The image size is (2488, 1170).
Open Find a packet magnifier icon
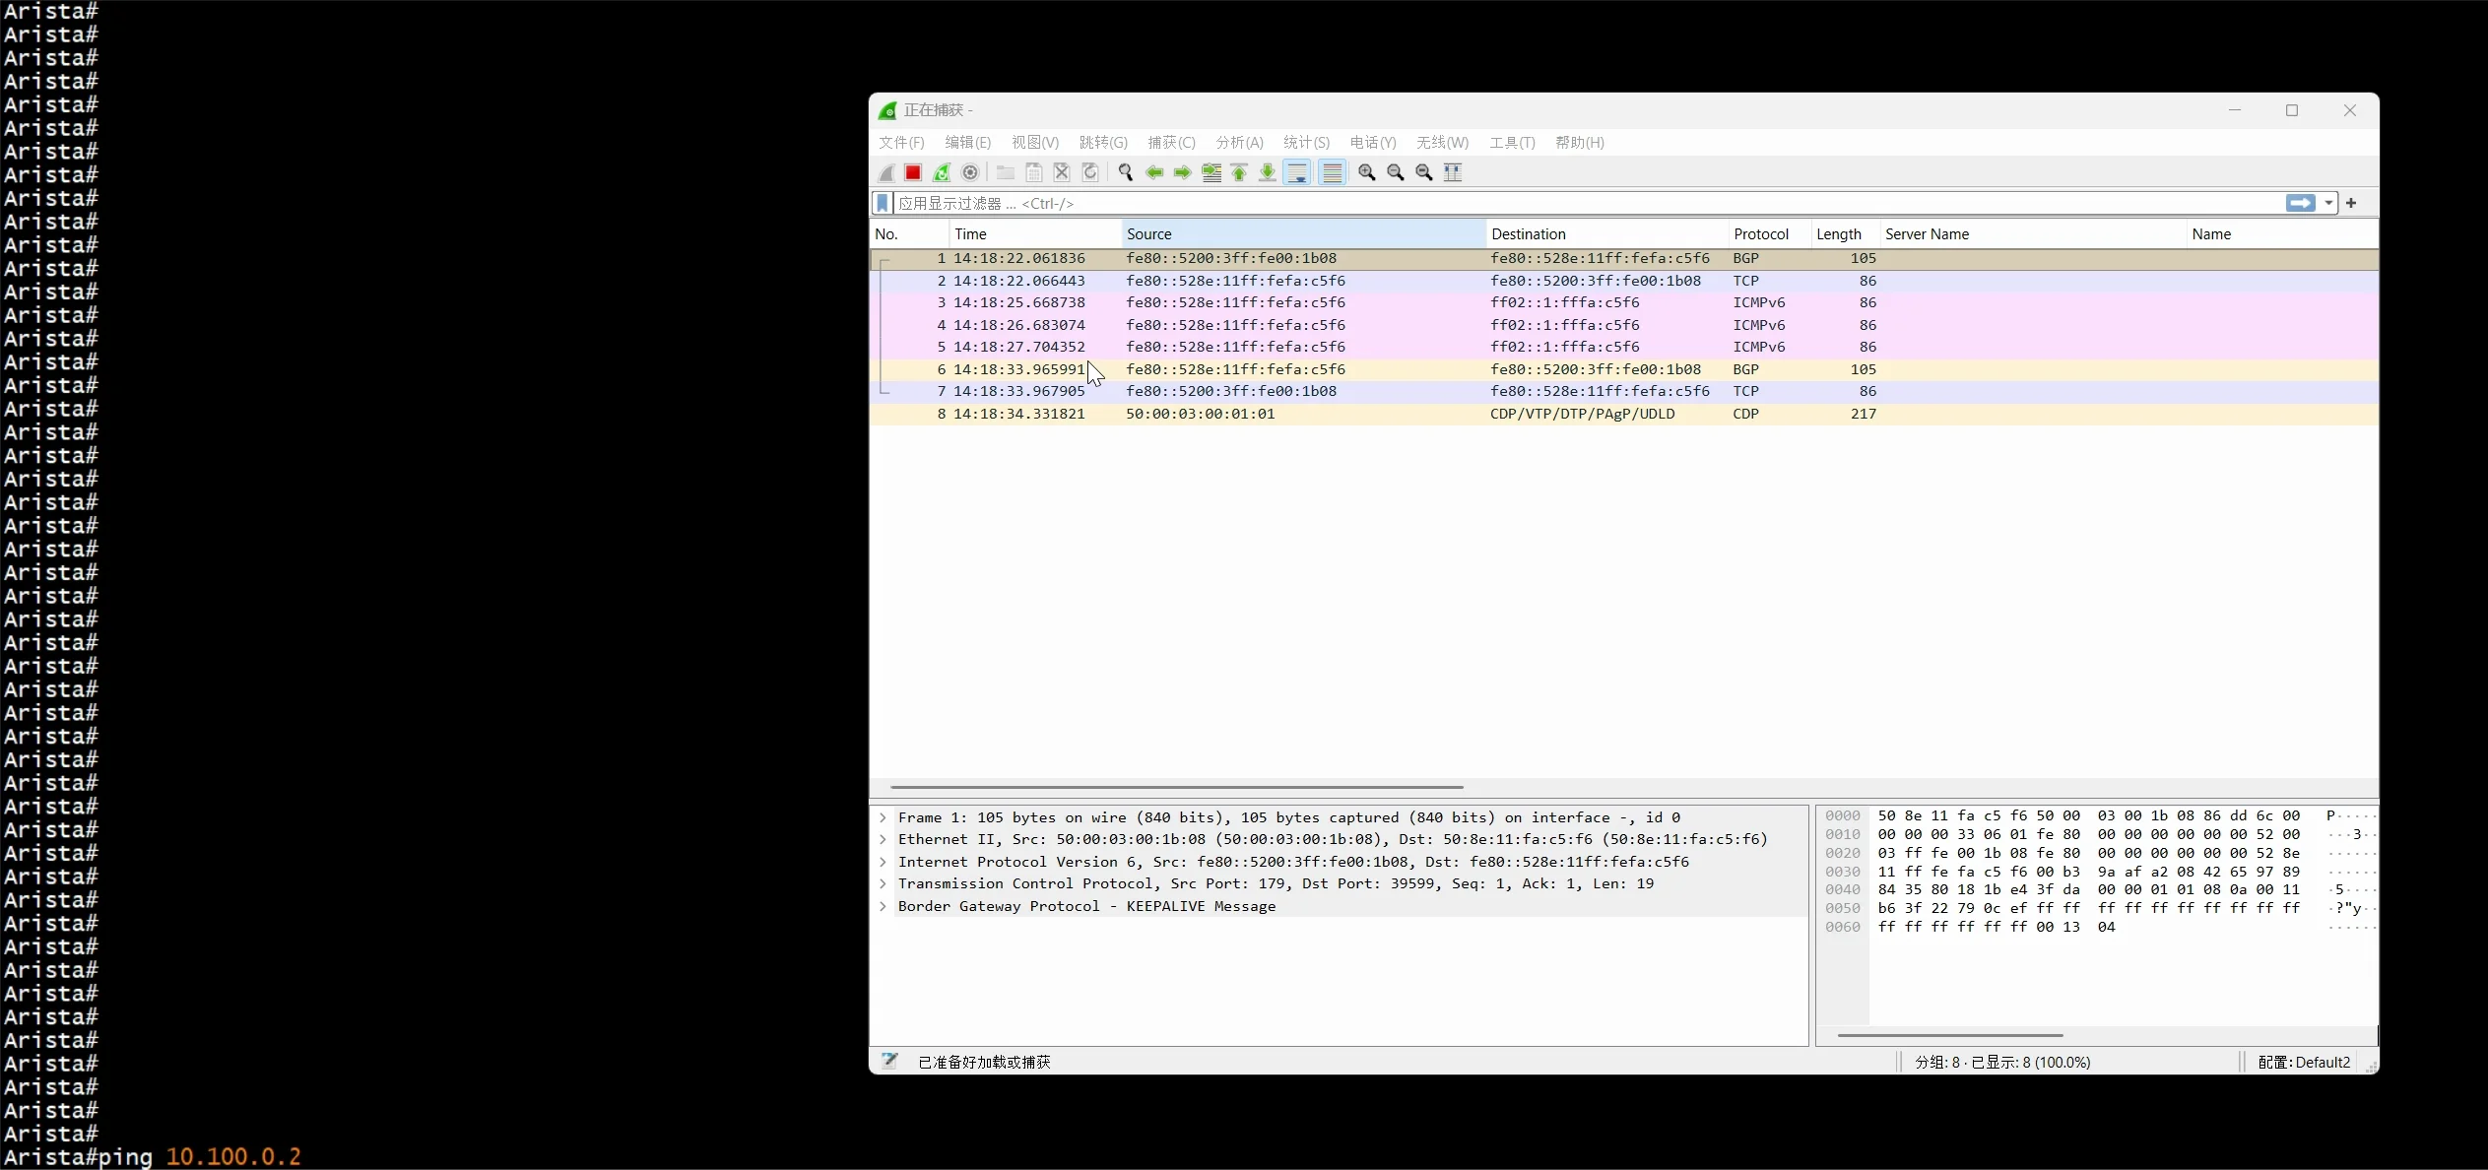click(1126, 172)
